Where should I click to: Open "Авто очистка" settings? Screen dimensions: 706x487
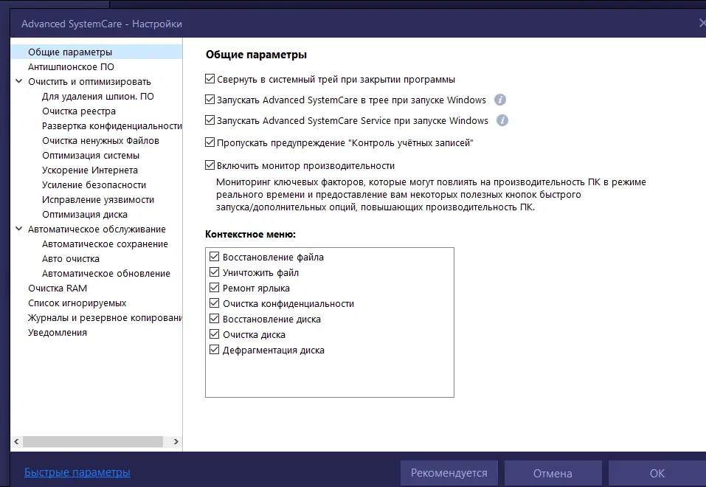point(71,259)
